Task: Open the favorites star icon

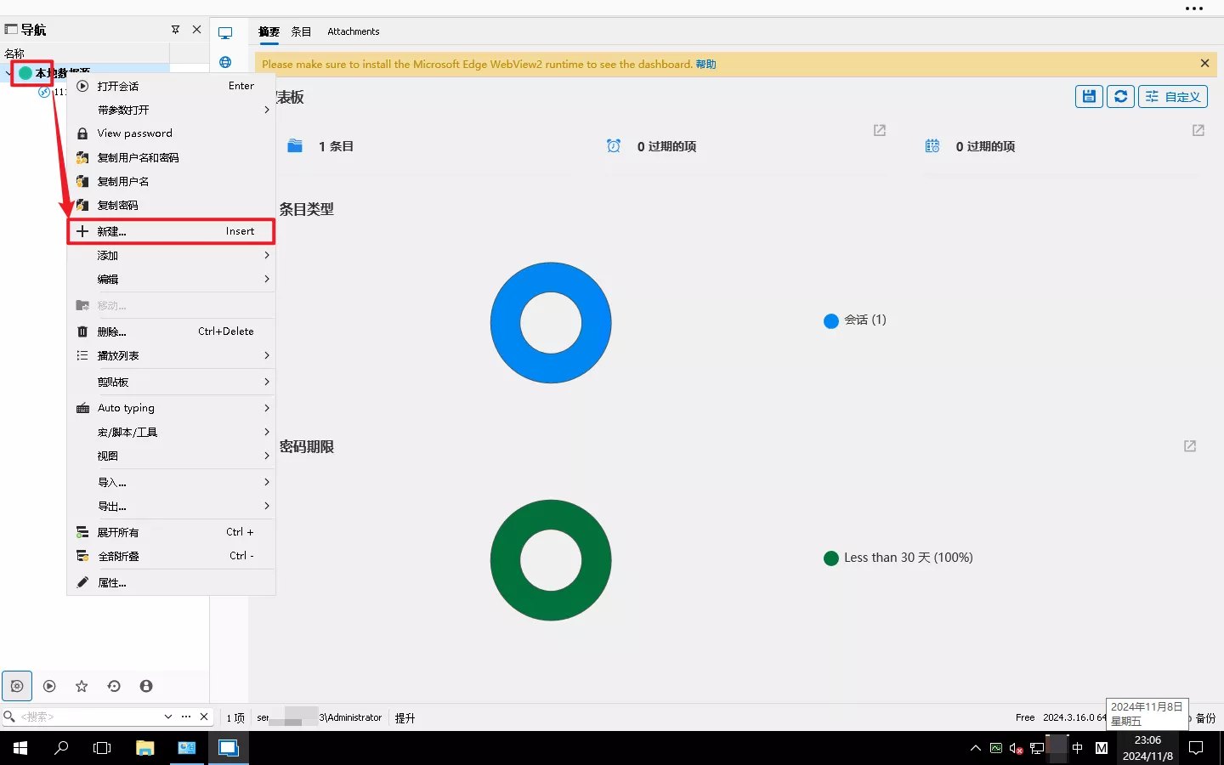Action: pyautogui.click(x=82, y=686)
